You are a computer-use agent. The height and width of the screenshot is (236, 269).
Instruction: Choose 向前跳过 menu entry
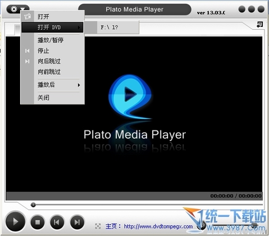[x=52, y=72]
